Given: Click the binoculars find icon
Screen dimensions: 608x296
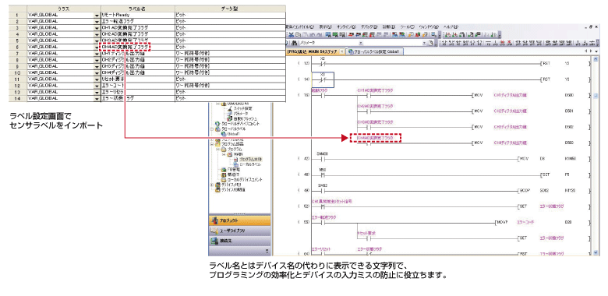Looking at the screenshot, I should pyautogui.click(x=294, y=43).
